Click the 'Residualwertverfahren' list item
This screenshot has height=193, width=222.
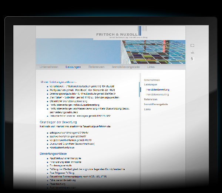pyautogui.click(x=62, y=148)
